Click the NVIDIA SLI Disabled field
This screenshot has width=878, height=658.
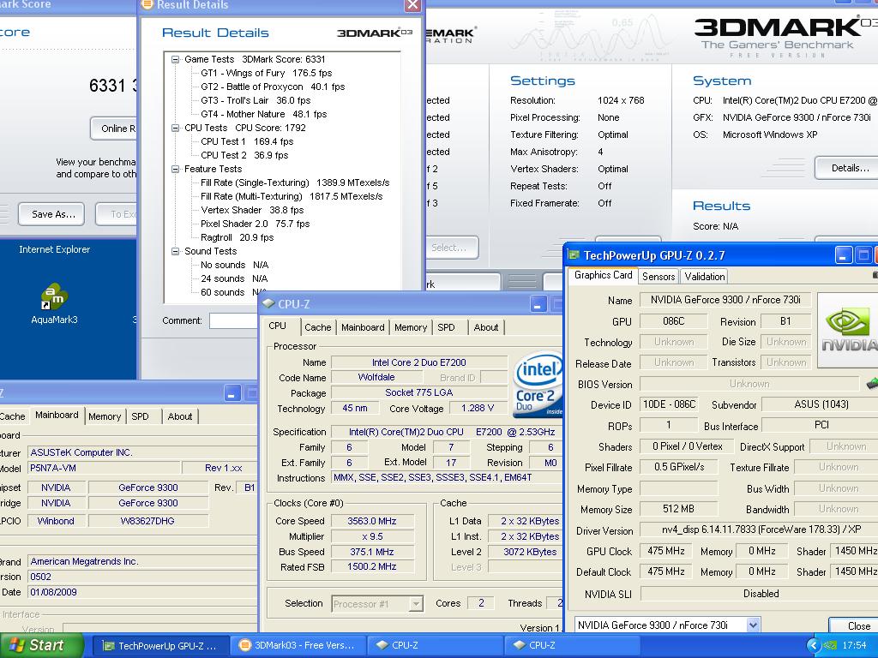pos(759,593)
